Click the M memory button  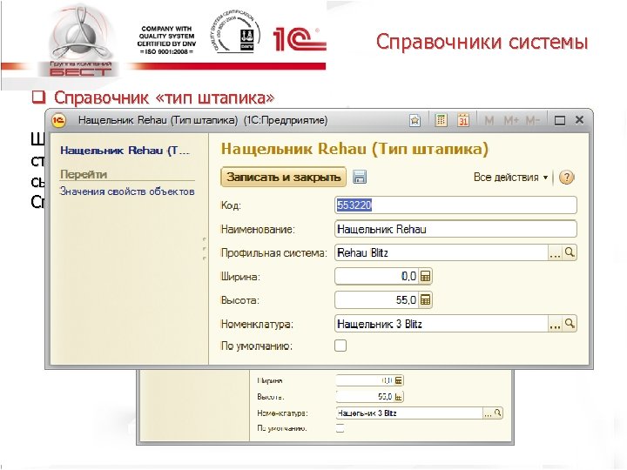(489, 120)
